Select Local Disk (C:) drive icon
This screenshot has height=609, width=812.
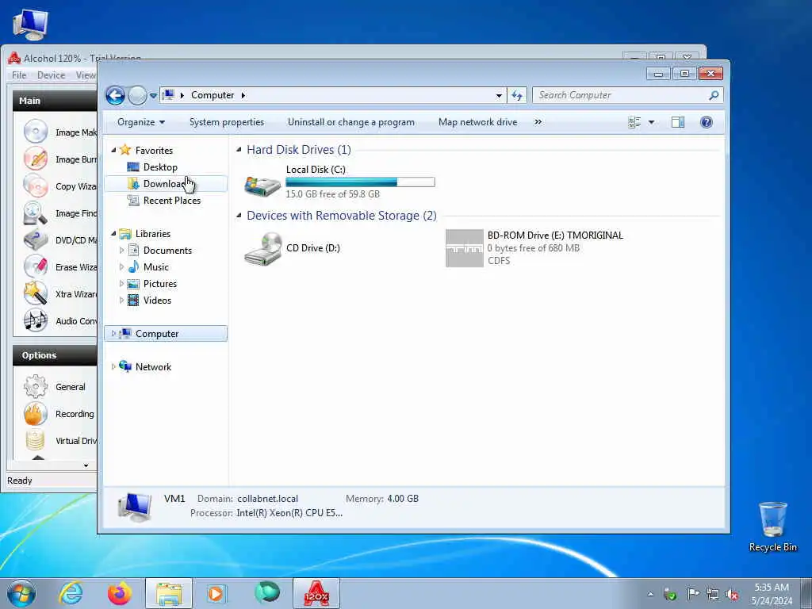262,184
